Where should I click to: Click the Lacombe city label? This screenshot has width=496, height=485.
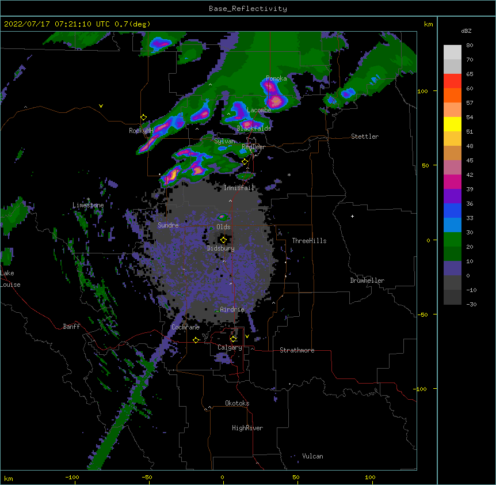coord(259,110)
